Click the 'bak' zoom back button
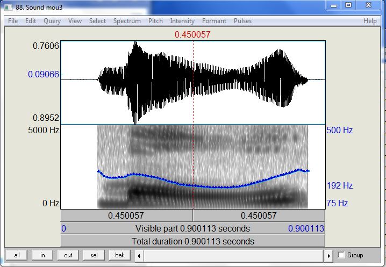This screenshot has height=267, width=386. click(x=120, y=255)
